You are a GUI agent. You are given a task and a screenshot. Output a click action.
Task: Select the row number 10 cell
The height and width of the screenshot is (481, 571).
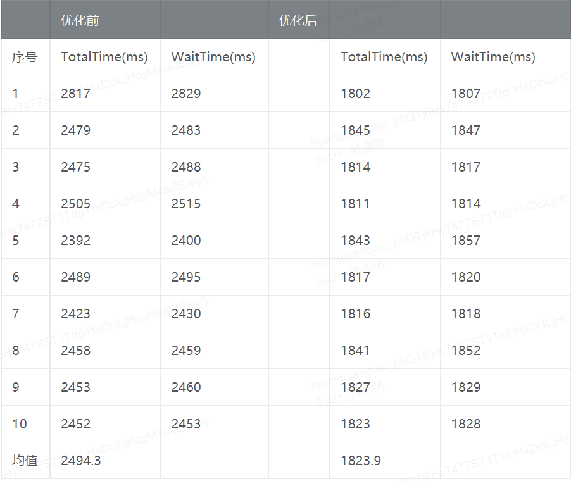25,424
